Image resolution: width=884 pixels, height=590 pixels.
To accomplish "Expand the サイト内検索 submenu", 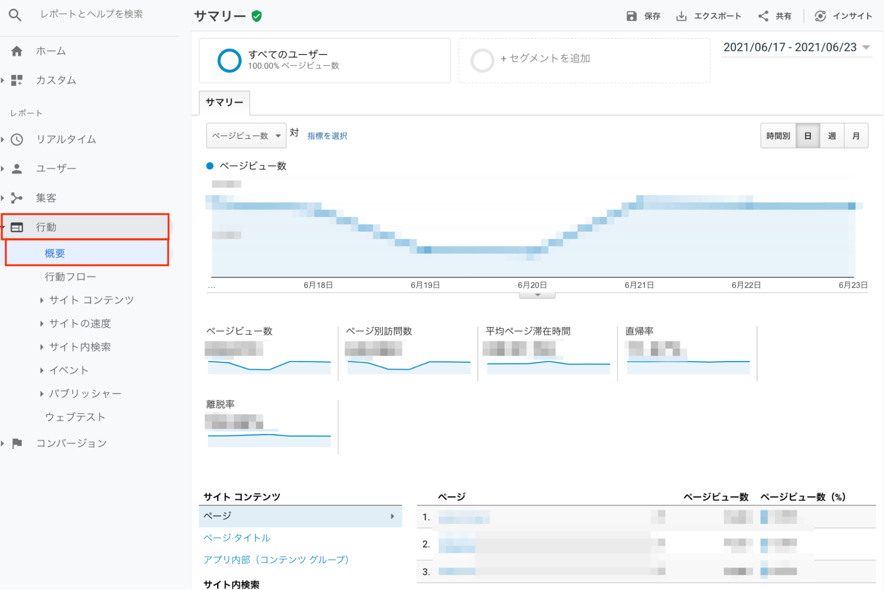I will pyautogui.click(x=42, y=347).
